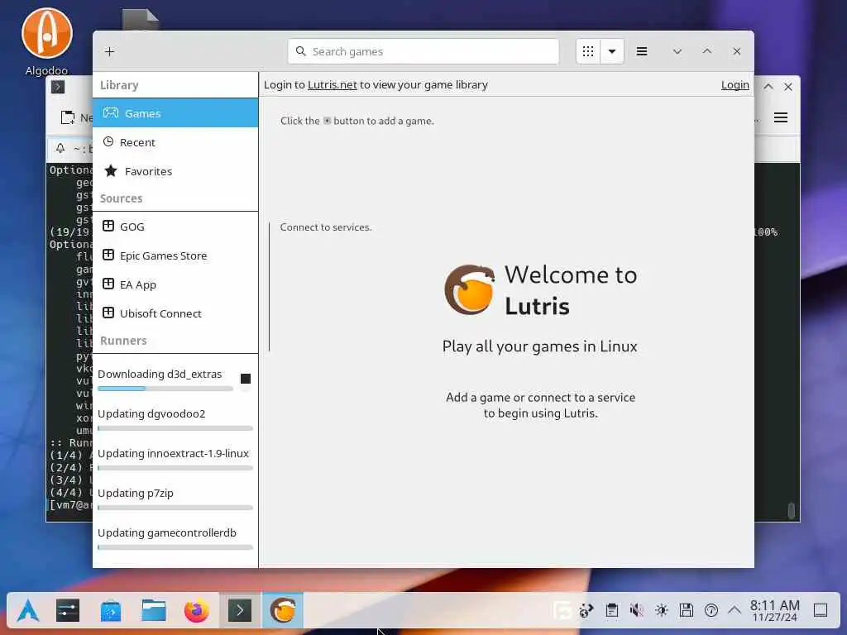The image size is (847, 635).
Task: Click the Updating p7zip progress bar
Action: coord(175,508)
